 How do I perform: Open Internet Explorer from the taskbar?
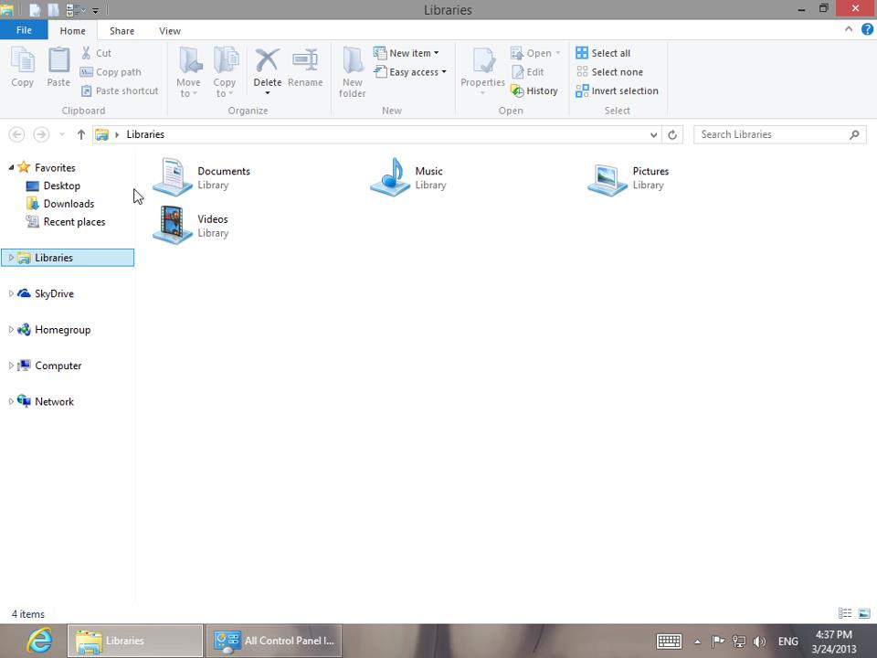[39, 642]
